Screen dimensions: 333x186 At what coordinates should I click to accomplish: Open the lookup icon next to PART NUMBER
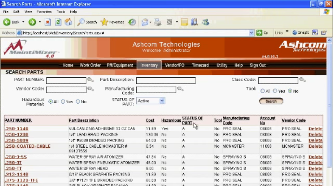90,80
